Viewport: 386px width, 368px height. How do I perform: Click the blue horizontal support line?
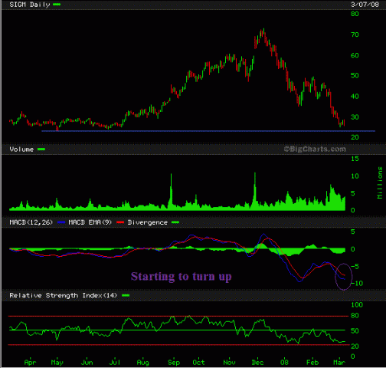pyautogui.click(x=208, y=131)
